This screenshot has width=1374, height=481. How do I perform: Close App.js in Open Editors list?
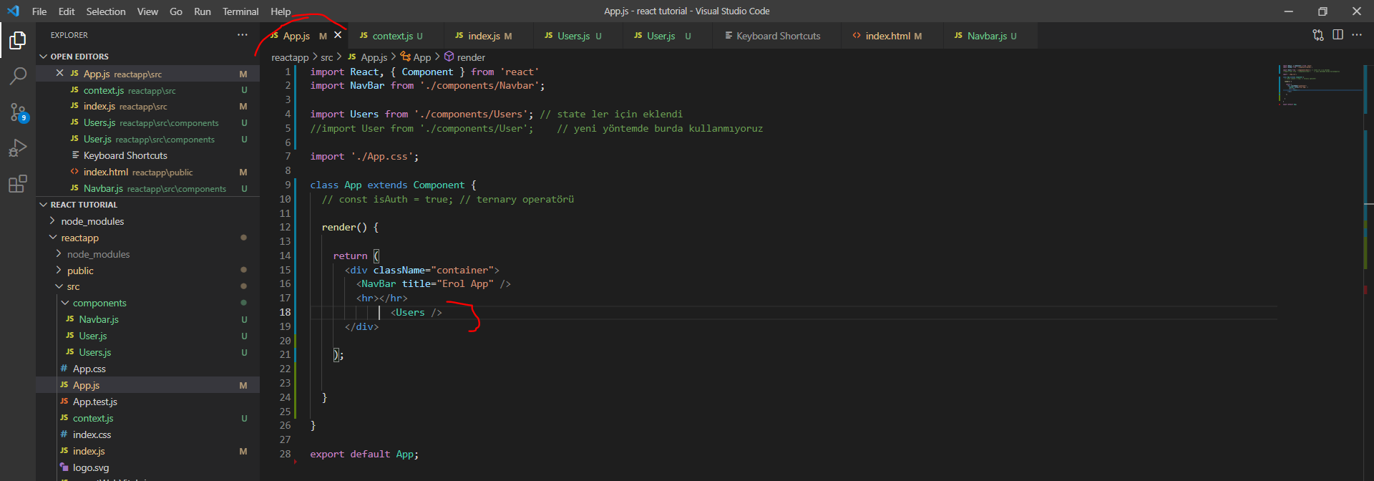pos(60,74)
